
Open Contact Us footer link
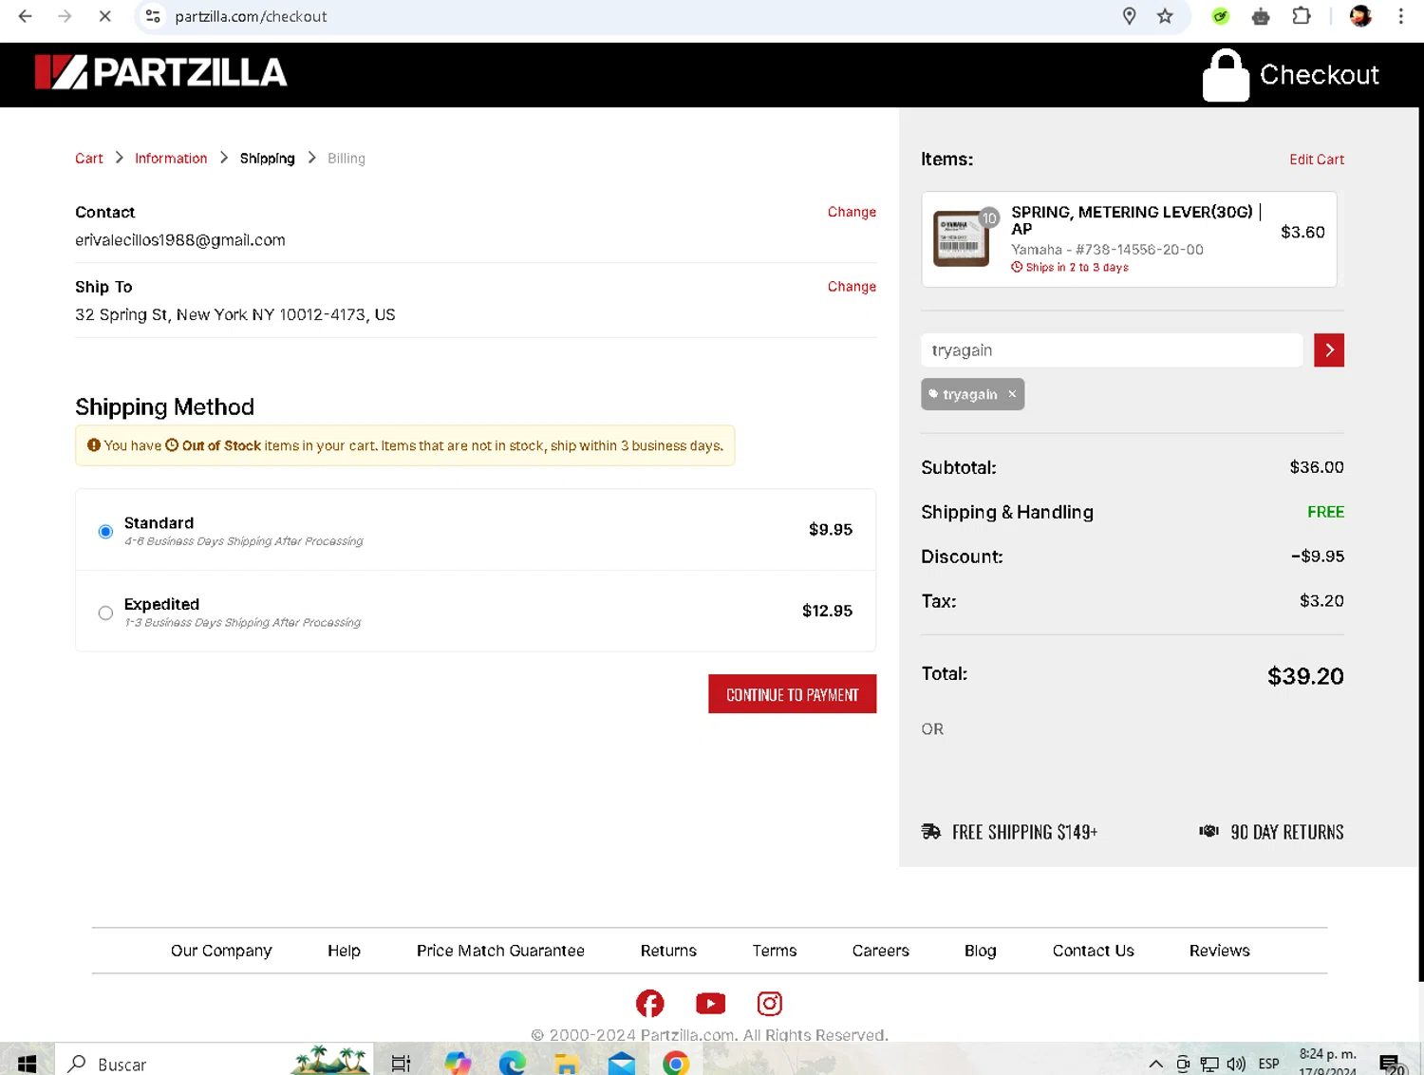pyautogui.click(x=1093, y=951)
